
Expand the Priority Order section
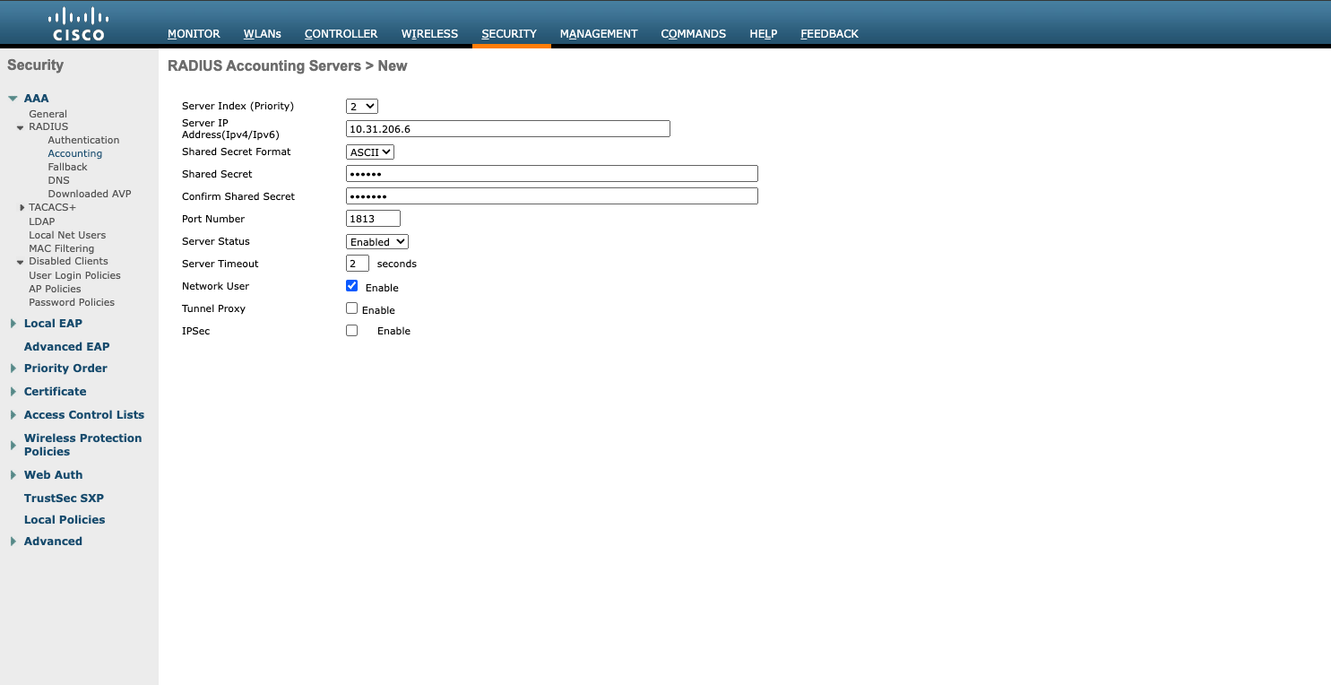[x=13, y=369]
